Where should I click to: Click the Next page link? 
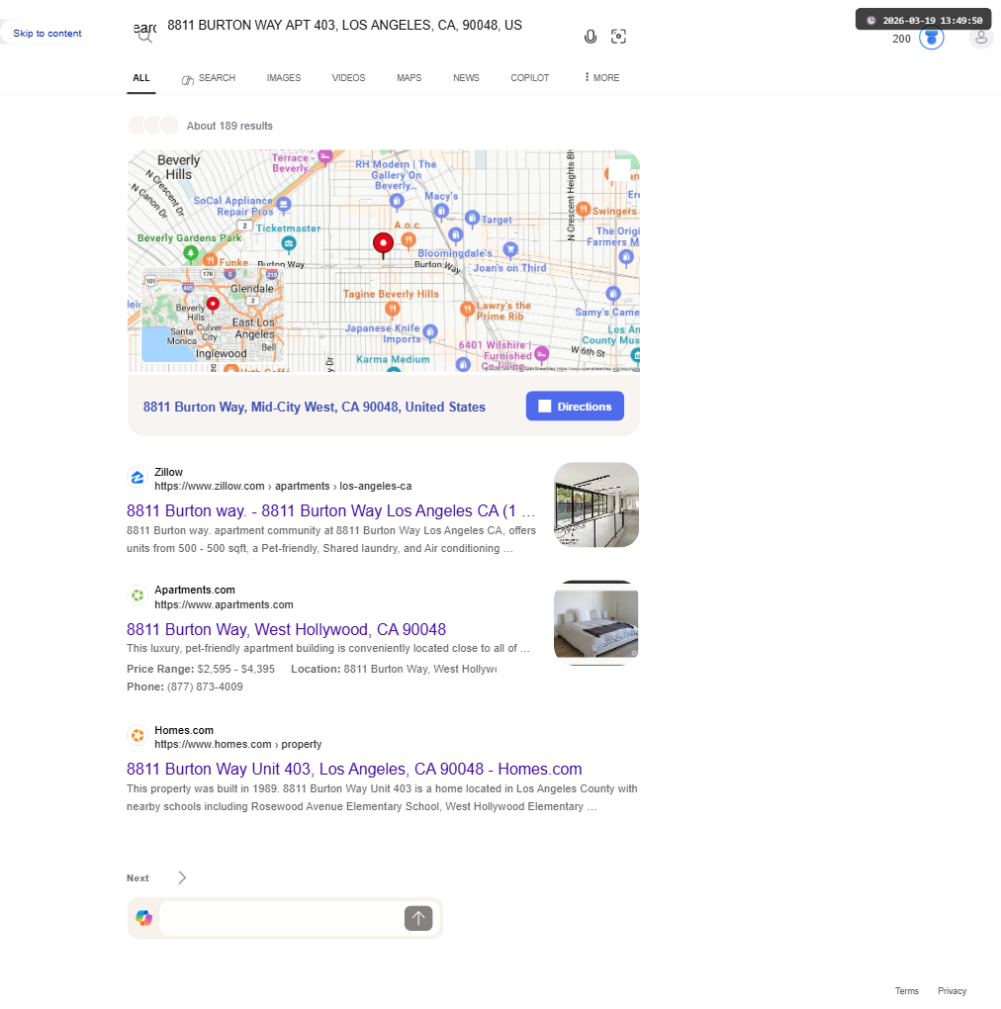[137, 877]
